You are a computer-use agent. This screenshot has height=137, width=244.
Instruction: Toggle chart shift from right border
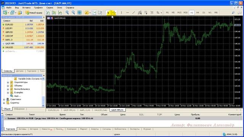[x=100, y=13]
